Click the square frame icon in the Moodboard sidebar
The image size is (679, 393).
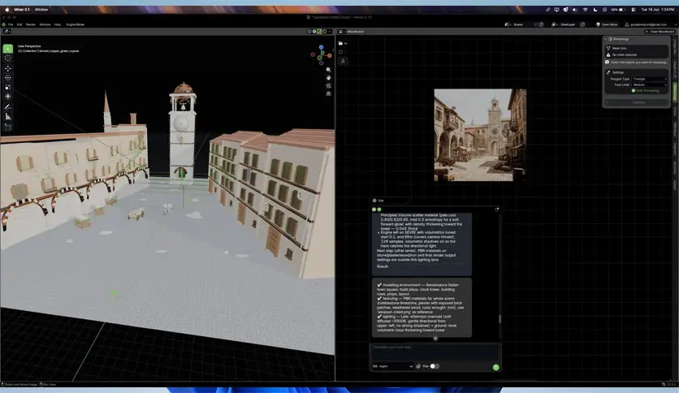point(341,52)
